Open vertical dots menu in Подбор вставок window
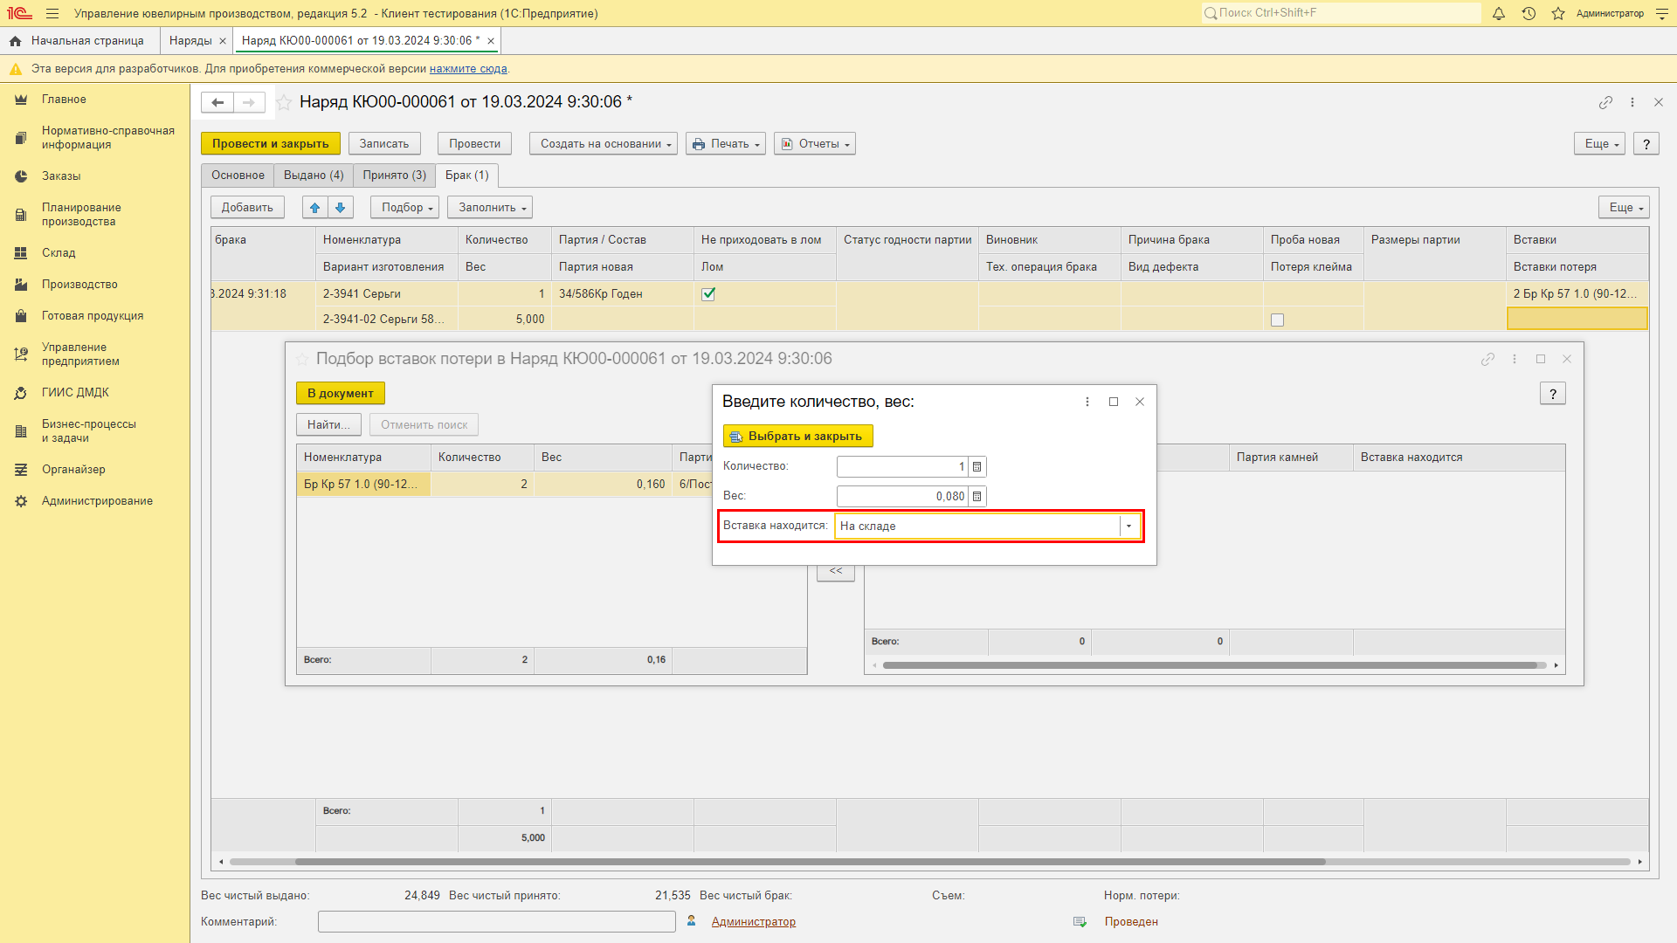 click(x=1515, y=359)
